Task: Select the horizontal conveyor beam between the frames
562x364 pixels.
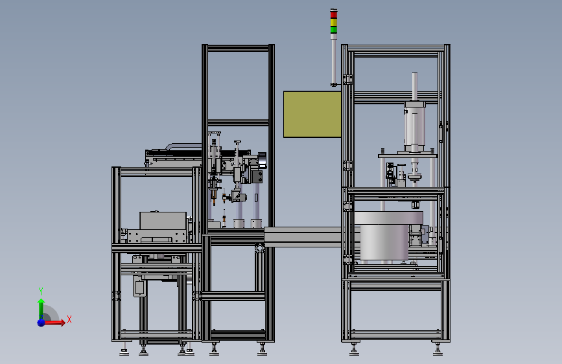Action: [x=303, y=237]
